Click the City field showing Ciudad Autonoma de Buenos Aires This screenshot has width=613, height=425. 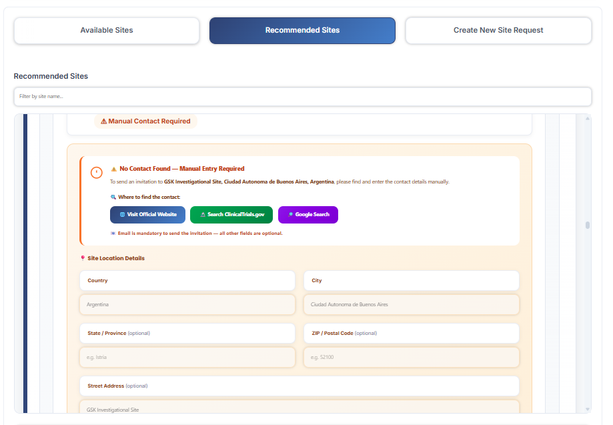tap(411, 304)
